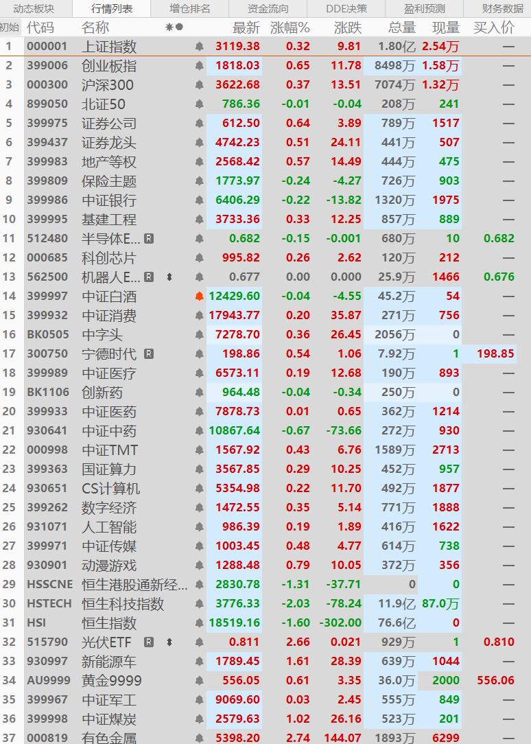Viewport: 531px width, 744px height.
Task: Click the R badge beside 光伏ETF
Action: click(x=149, y=642)
